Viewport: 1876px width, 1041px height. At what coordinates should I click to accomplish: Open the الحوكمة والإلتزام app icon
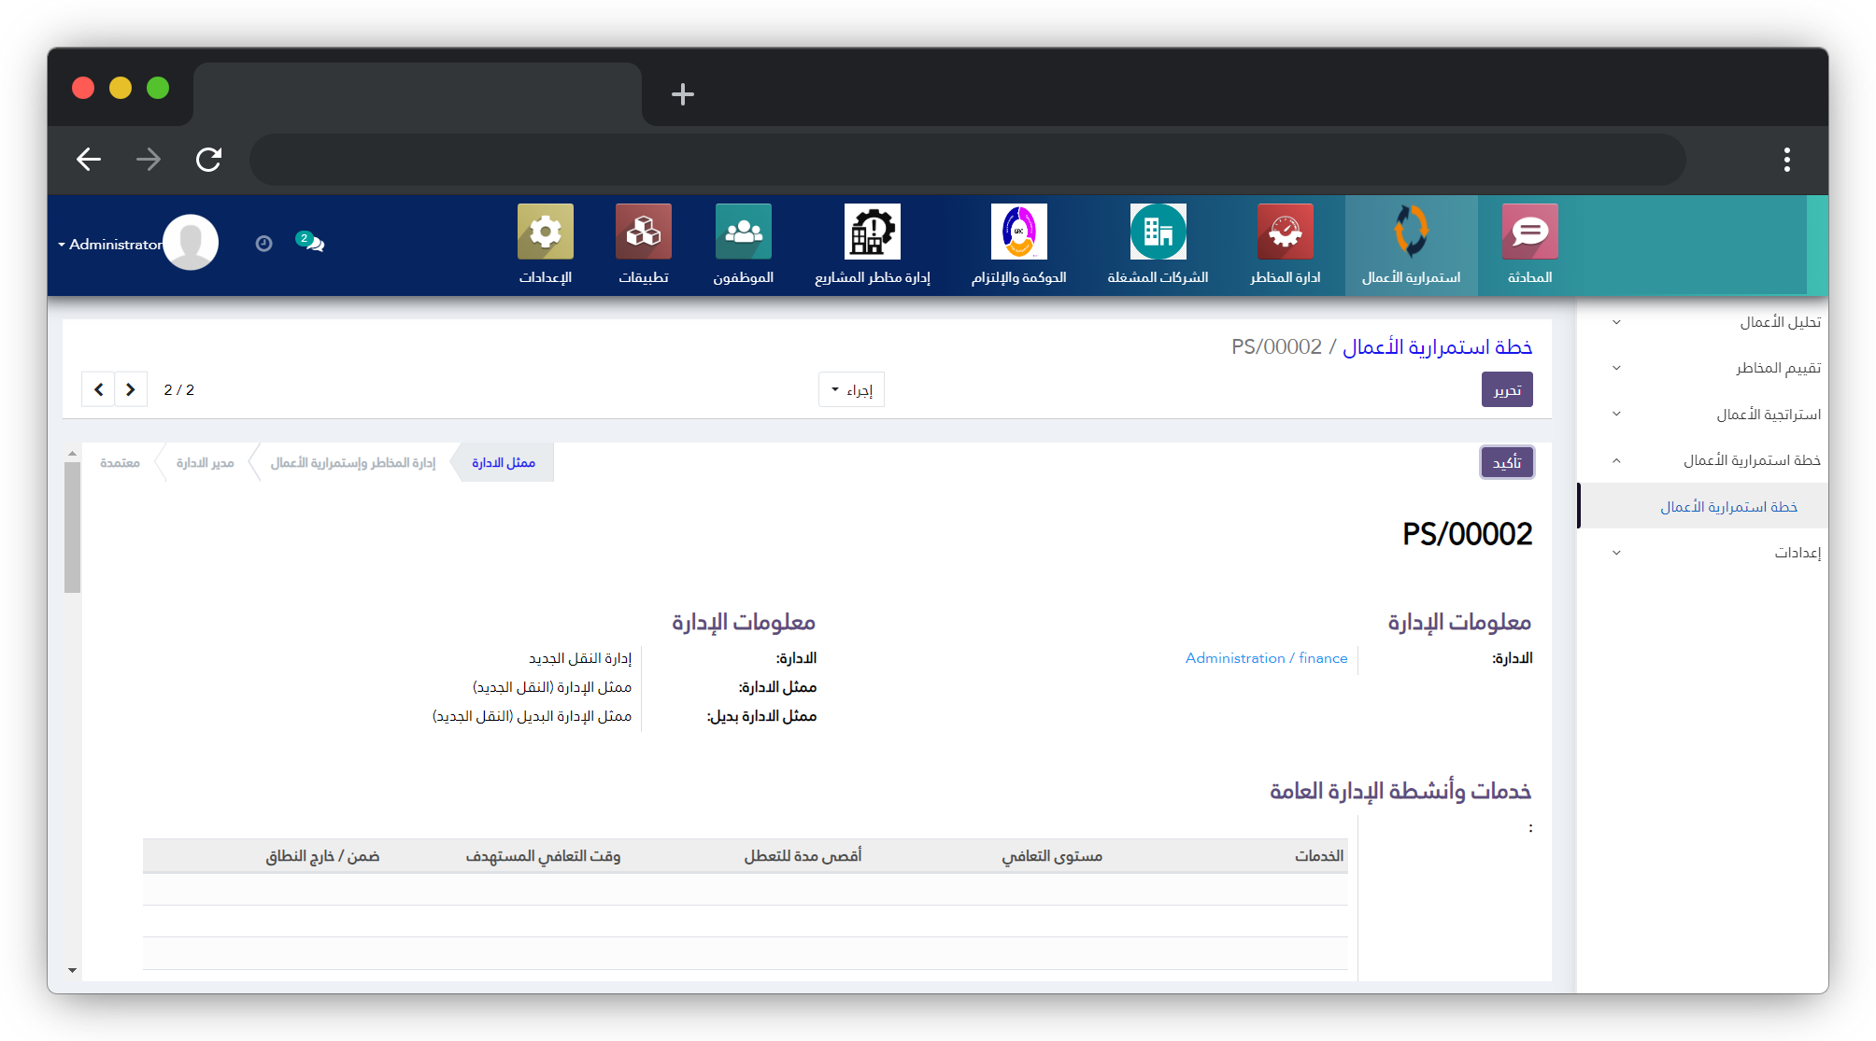tap(1018, 232)
